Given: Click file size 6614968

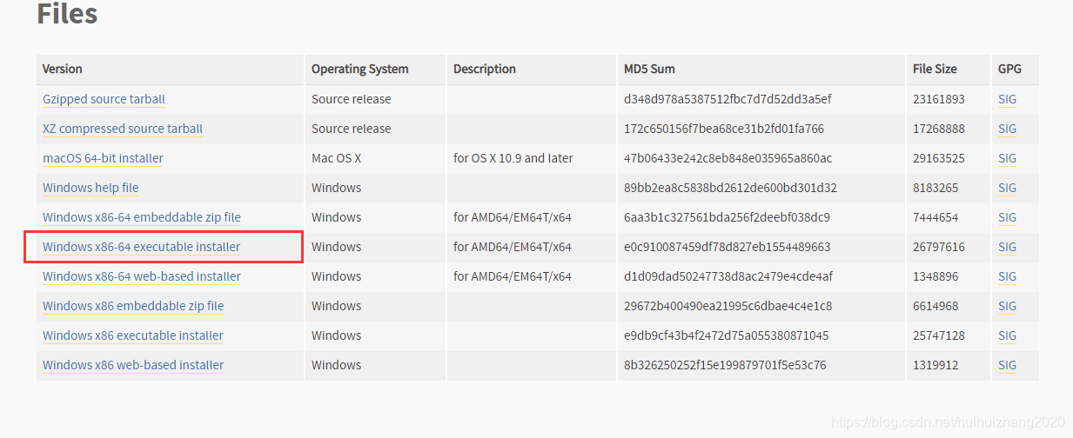Looking at the screenshot, I should 936,306.
